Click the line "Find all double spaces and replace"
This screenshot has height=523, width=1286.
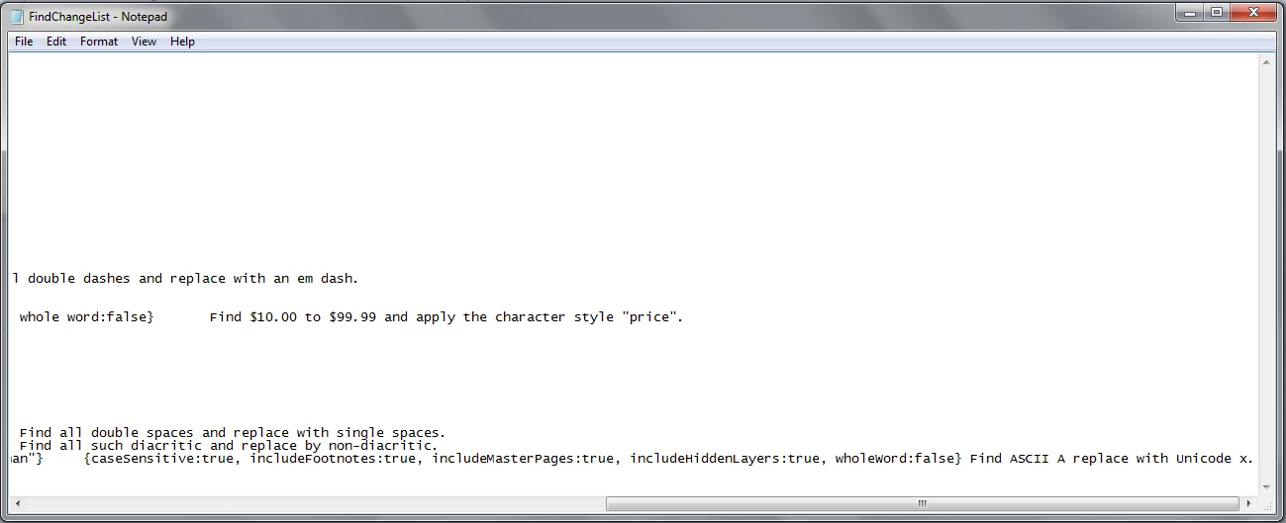coord(233,433)
